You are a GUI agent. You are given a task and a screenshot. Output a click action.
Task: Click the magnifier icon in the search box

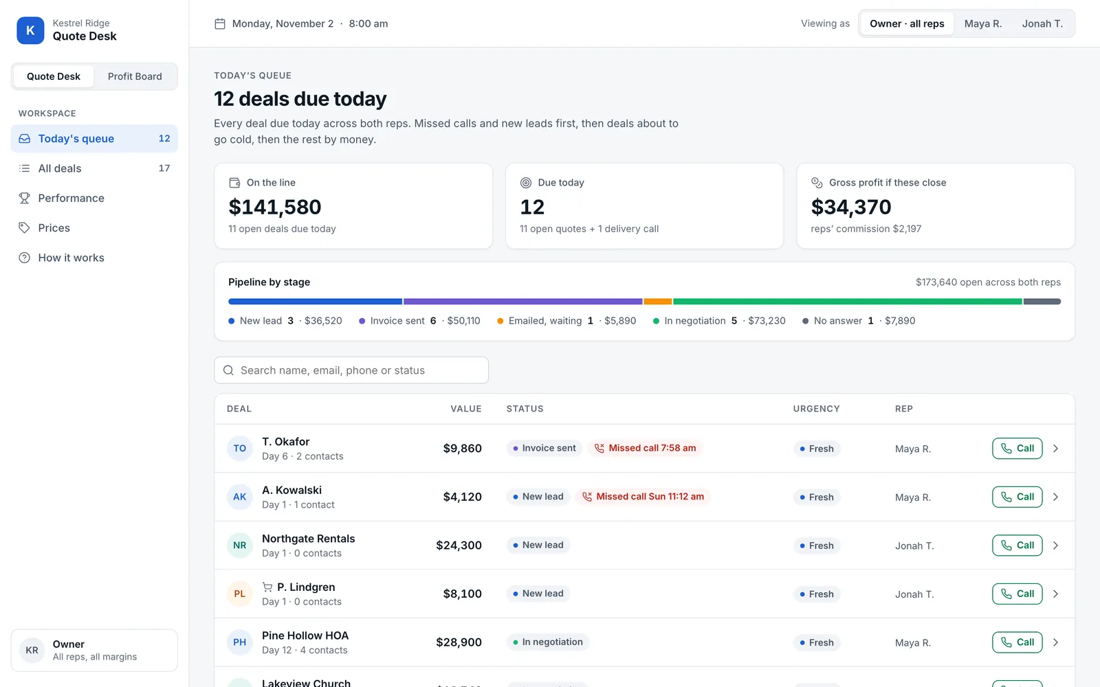[x=229, y=370]
